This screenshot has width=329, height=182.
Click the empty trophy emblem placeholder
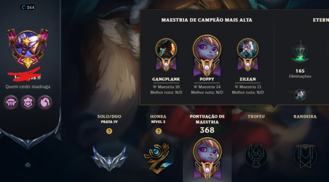pos(256,156)
